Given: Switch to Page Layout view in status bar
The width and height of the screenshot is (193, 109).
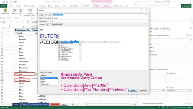Looking at the screenshot, I should (163, 107).
